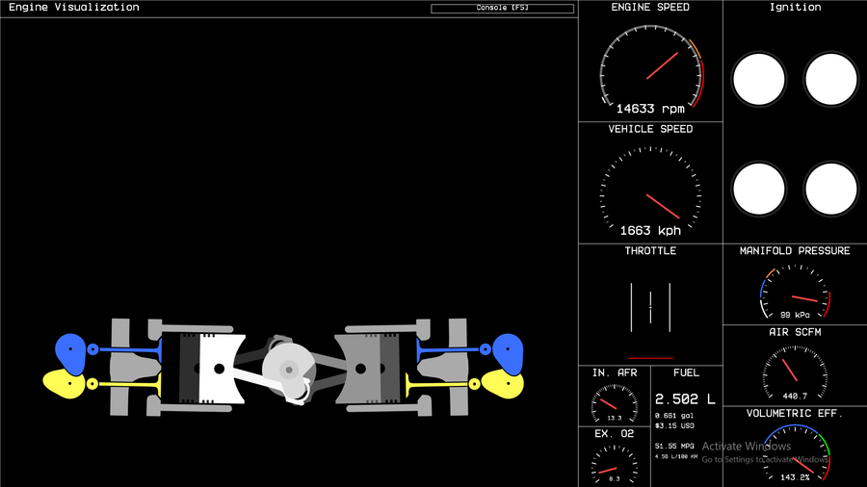Viewport: 867px width, 487px height.
Task: Click the 'IN. AFR' heading
Action: point(615,372)
